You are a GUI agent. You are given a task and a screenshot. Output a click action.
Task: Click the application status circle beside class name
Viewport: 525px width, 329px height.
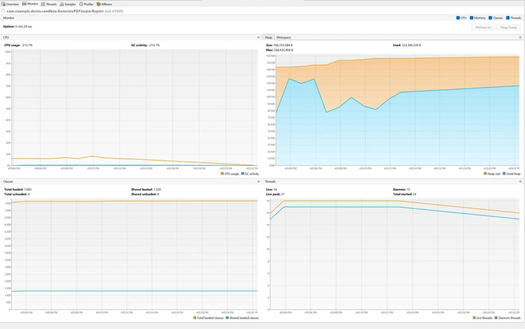(x=3, y=11)
